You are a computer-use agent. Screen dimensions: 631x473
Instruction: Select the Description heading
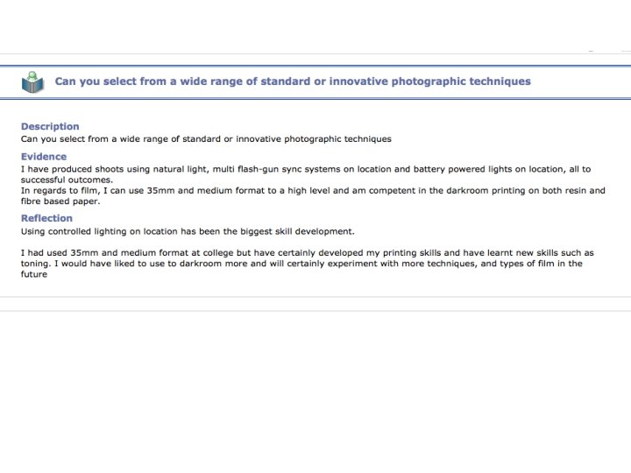coord(50,126)
